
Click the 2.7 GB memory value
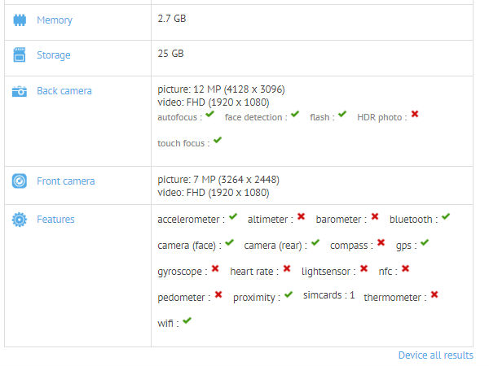pyautogui.click(x=172, y=19)
